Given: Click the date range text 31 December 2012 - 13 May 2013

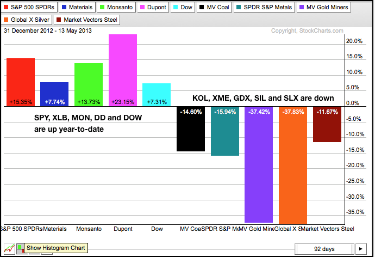Looking at the screenshot, I should point(48,30).
